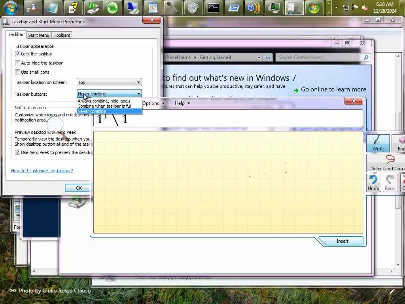Screen dimensions: 405x304
Task: Click the chess game taskbar icon
Action: pos(33,7)
